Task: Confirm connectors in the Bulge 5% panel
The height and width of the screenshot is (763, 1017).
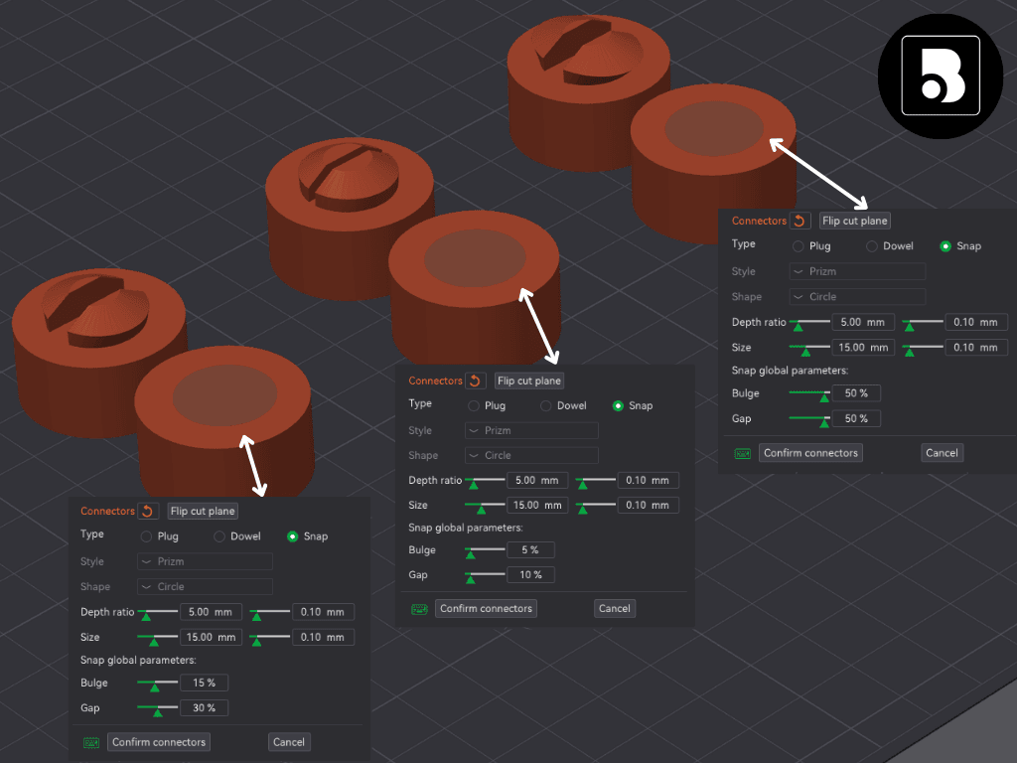Action: pyautogui.click(x=486, y=609)
